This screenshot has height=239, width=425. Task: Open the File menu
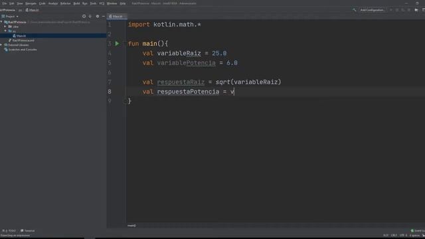point(5,3)
